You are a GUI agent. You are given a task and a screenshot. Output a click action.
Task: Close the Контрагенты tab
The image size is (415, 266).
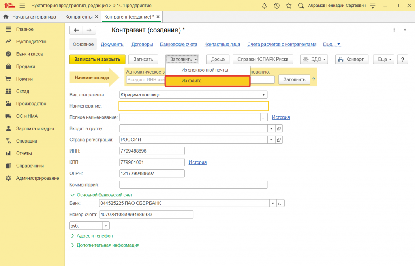click(x=96, y=17)
